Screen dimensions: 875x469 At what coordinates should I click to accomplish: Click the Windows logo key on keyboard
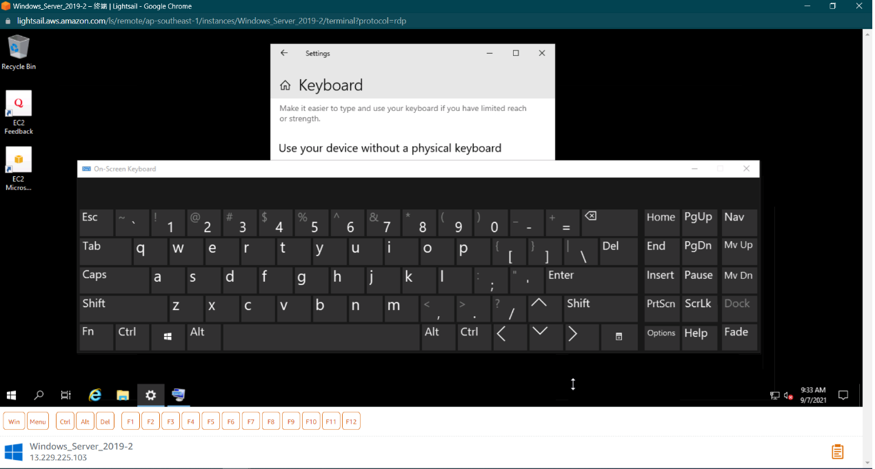(168, 337)
